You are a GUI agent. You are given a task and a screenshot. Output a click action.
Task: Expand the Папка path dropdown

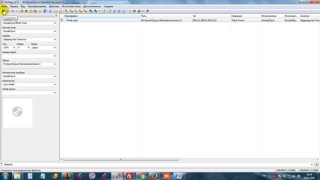coord(54,64)
